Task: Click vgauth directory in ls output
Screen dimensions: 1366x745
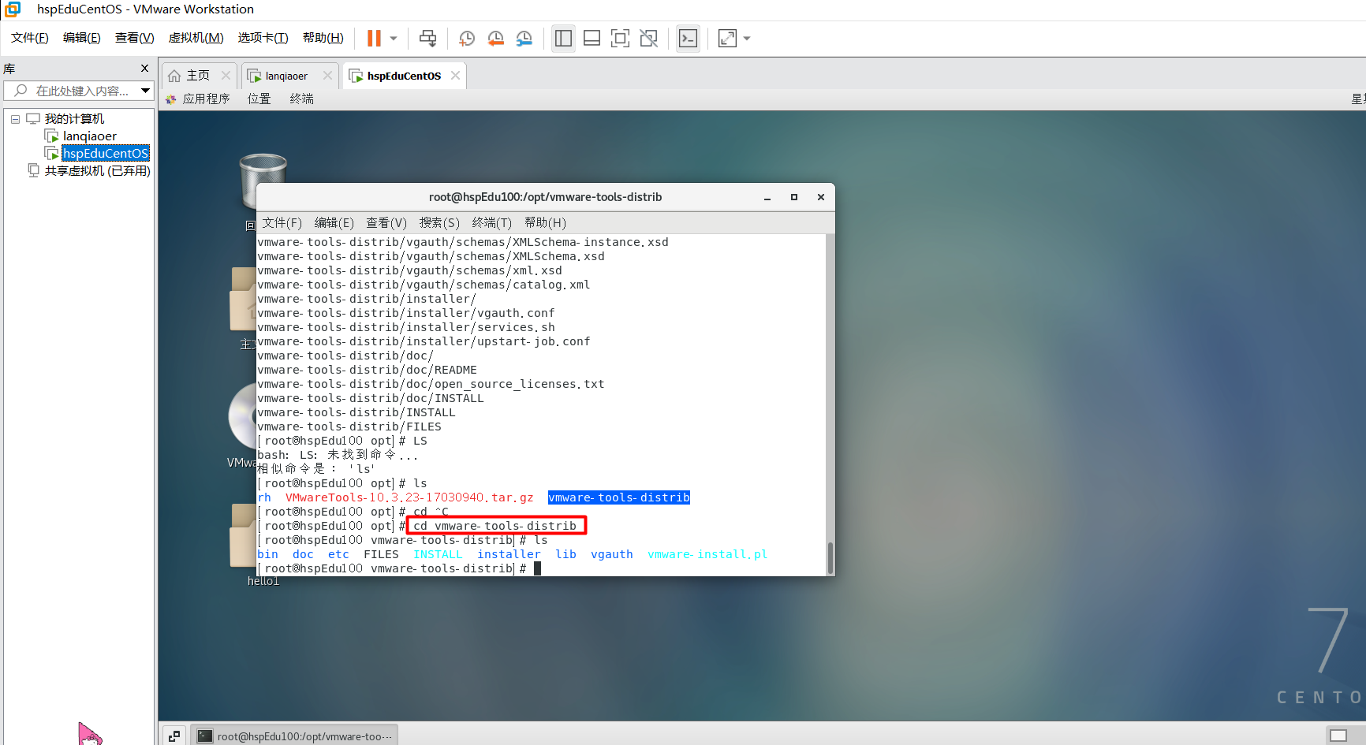Action: click(x=612, y=554)
